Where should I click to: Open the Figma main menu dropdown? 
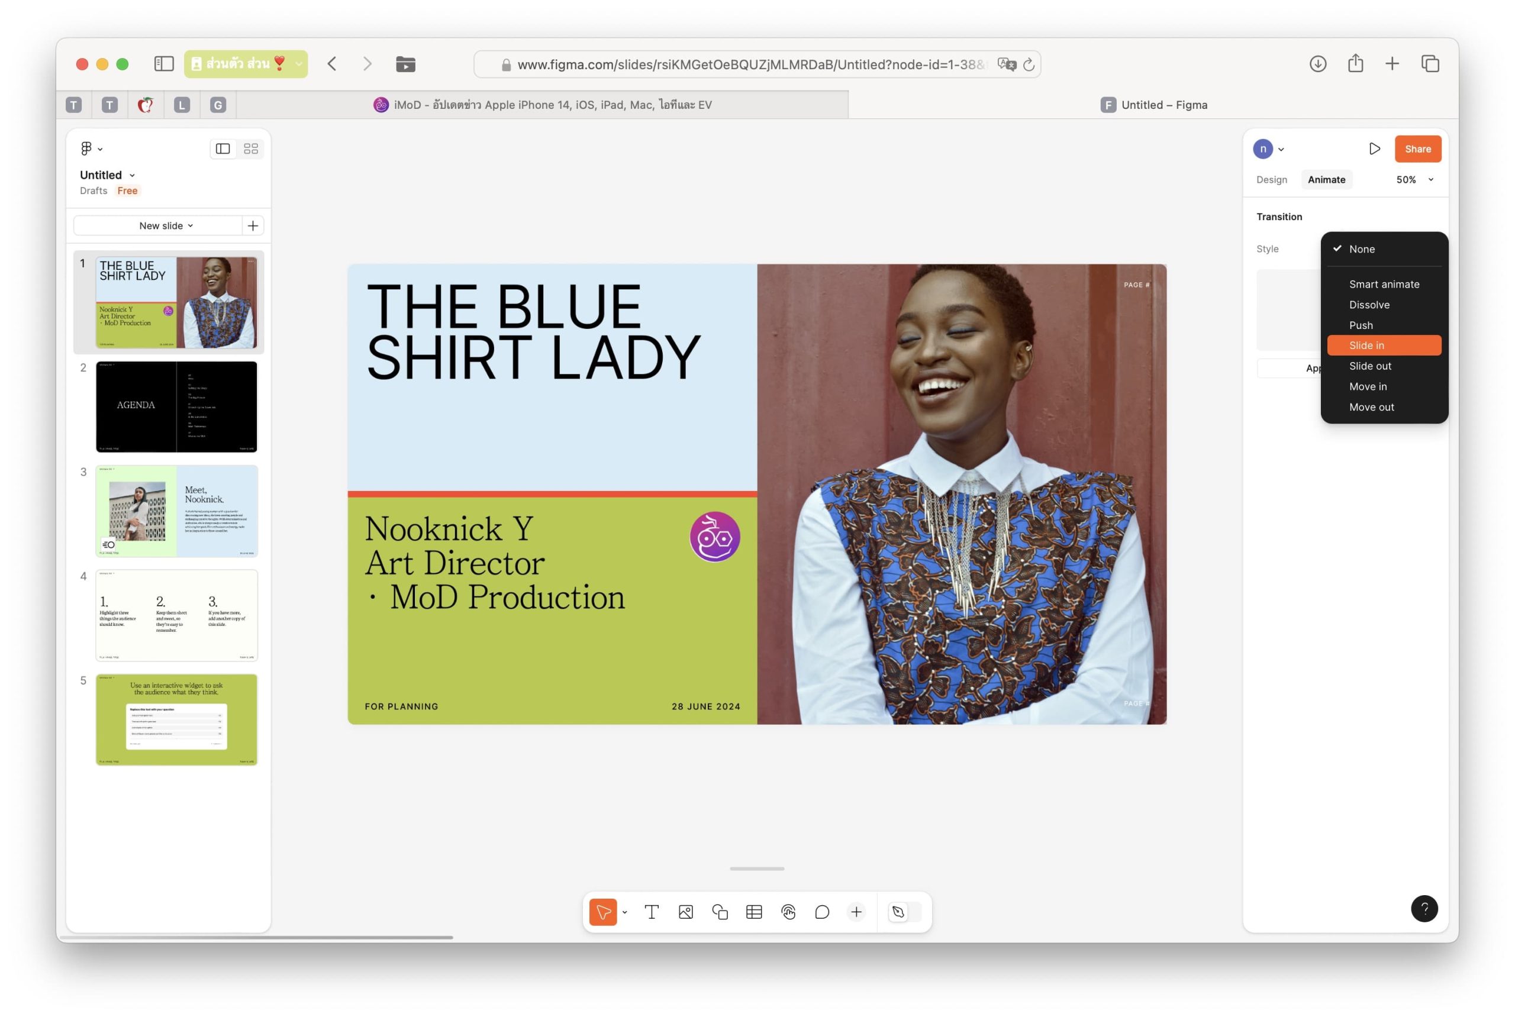[x=91, y=149]
